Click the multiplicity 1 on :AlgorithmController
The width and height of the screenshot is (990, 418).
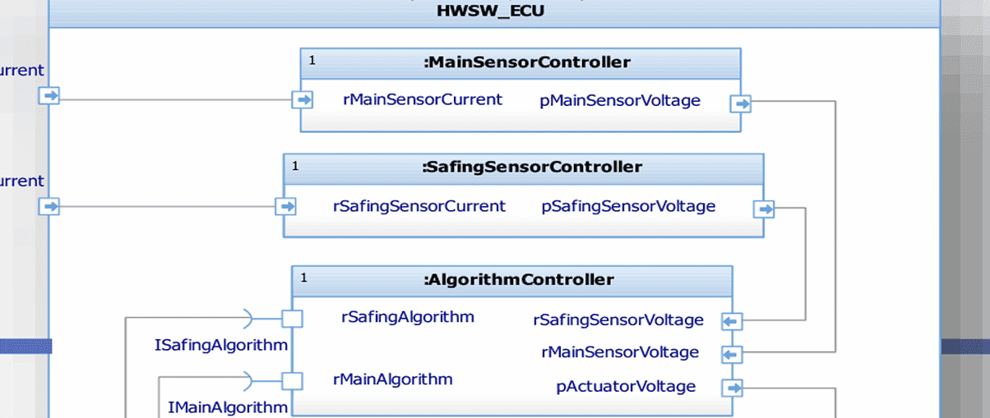(303, 278)
